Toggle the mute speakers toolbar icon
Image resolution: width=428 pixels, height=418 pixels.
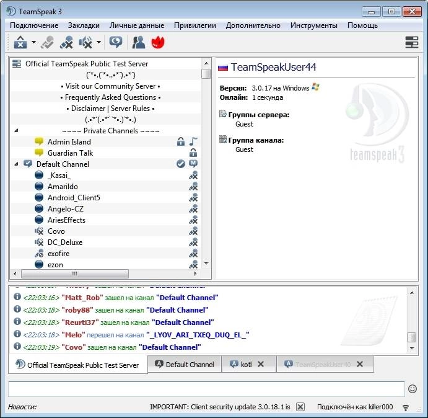(x=85, y=42)
